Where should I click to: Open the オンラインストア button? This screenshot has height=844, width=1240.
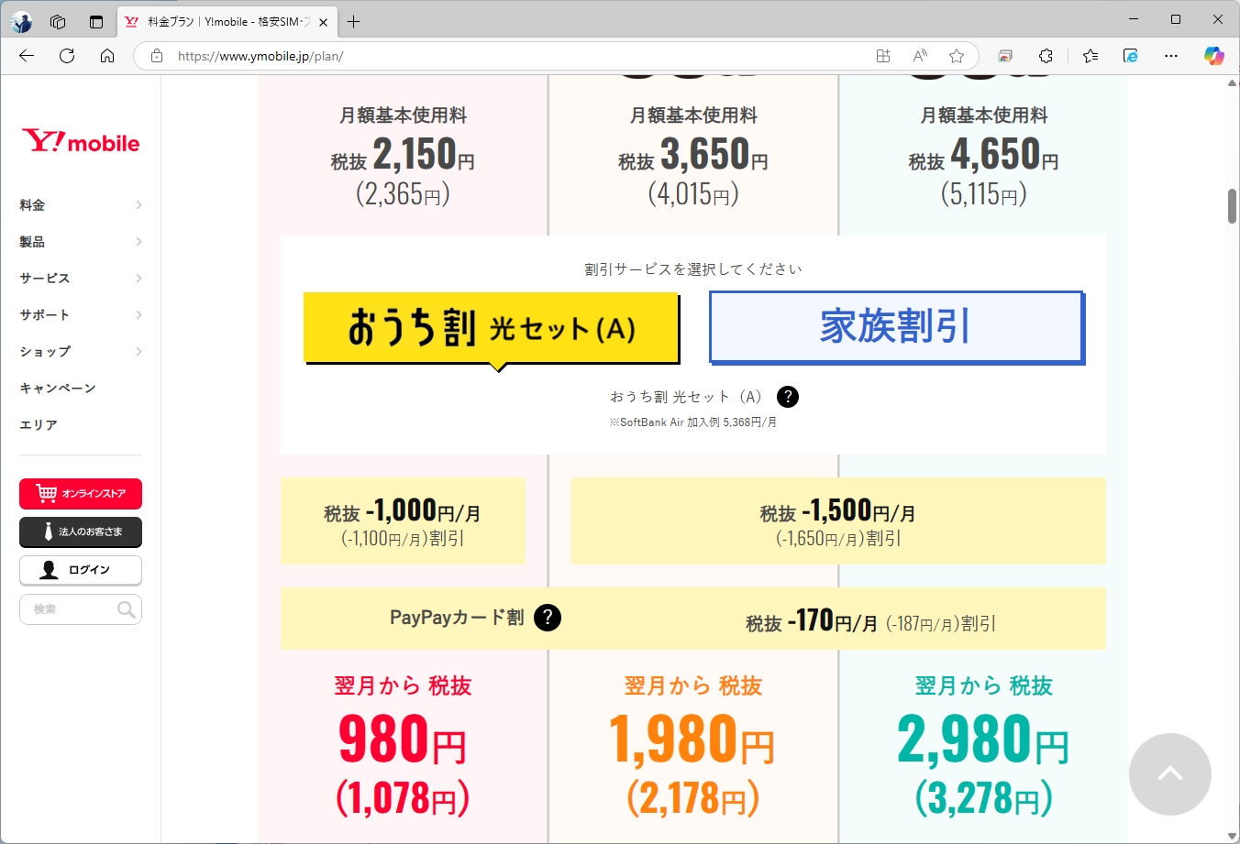(x=81, y=493)
